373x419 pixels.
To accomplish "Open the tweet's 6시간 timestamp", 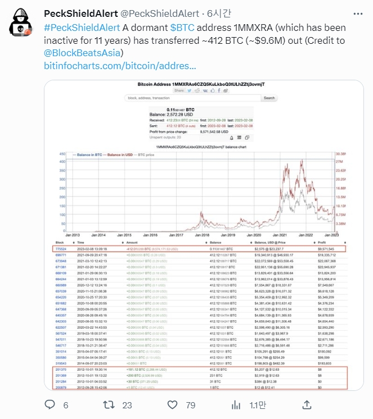I will 216,13.
